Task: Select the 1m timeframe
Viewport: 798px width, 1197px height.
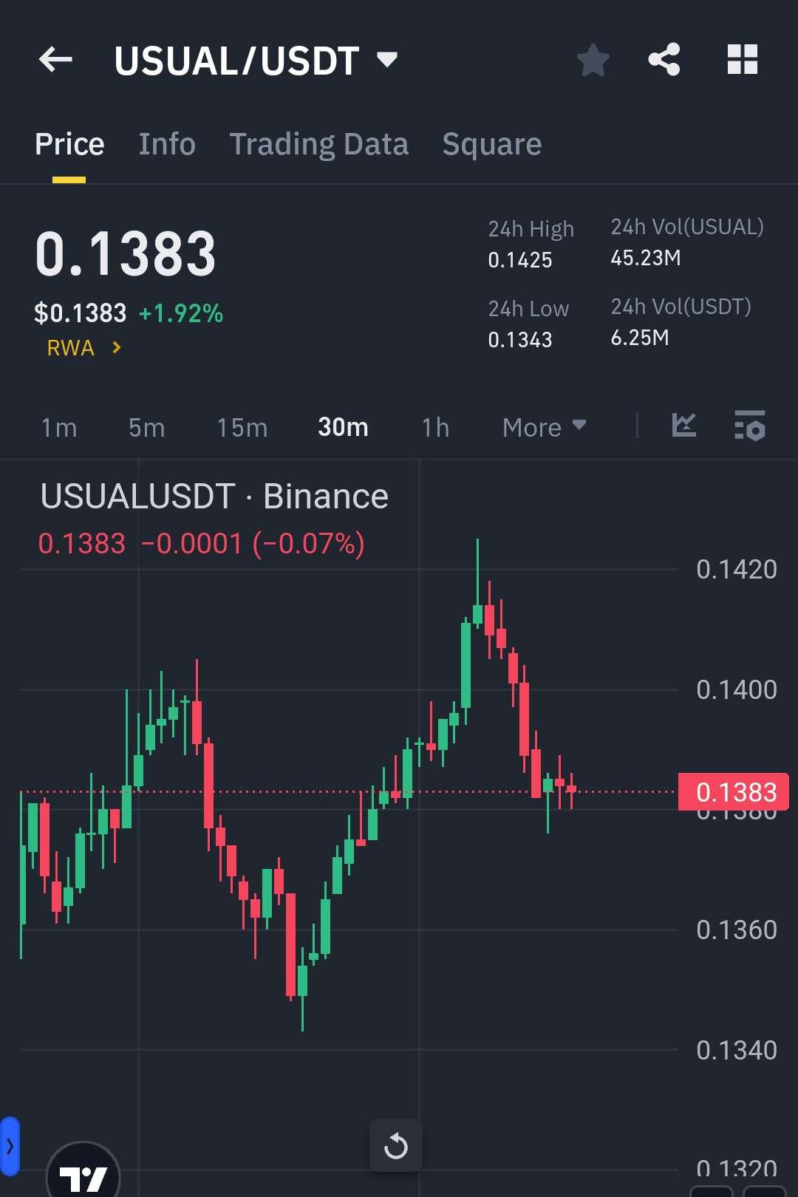Action: coord(59,427)
